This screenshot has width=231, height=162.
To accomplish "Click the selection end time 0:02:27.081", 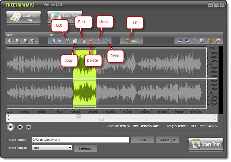I will coord(150,126).
